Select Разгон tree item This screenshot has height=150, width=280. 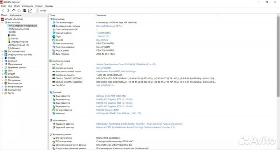click(x=13, y=38)
